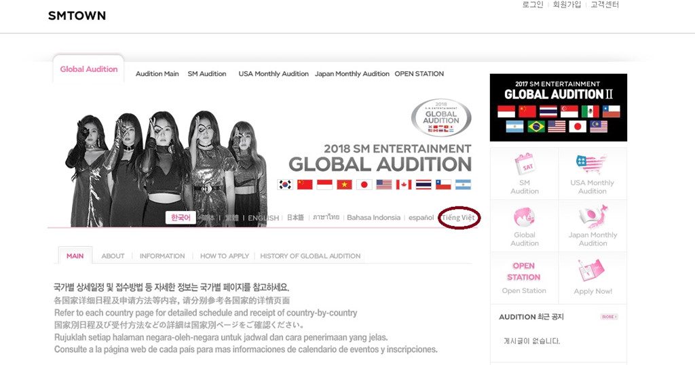Go to SMTOWN home logo

[77, 16]
